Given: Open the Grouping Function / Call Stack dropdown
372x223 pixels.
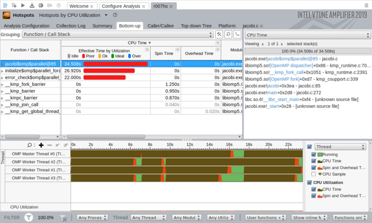Looking at the screenshot, I should pyautogui.click(x=118, y=34).
